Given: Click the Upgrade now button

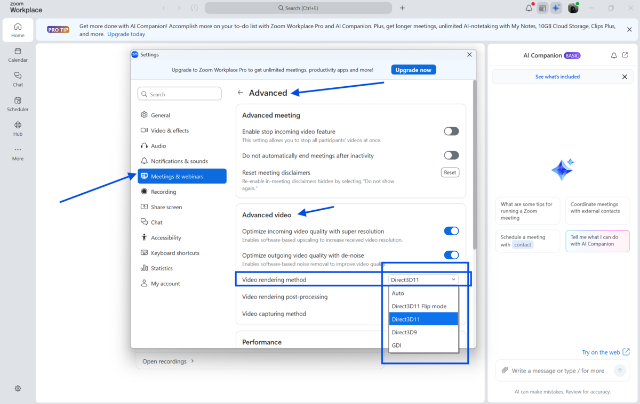Looking at the screenshot, I should (x=413, y=70).
